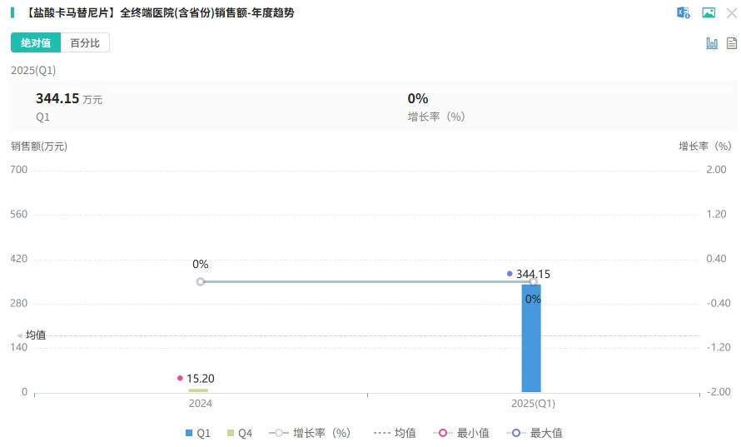Screen dimensions: 741x447
Task: Click the 均值 arrow marker on axis
Action: click(20, 335)
